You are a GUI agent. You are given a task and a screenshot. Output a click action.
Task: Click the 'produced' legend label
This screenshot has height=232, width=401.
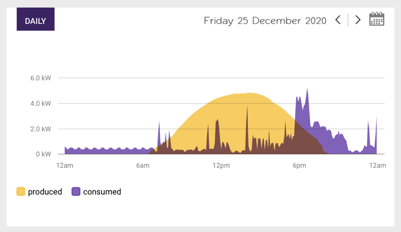(45, 191)
